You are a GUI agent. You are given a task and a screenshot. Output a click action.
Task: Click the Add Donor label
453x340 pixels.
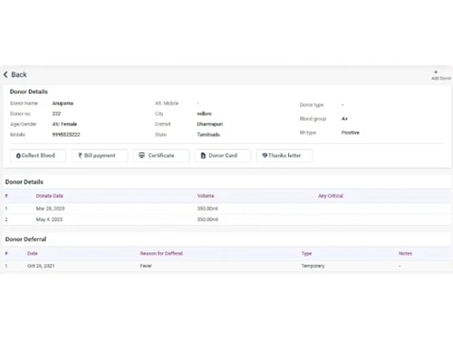(x=441, y=78)
